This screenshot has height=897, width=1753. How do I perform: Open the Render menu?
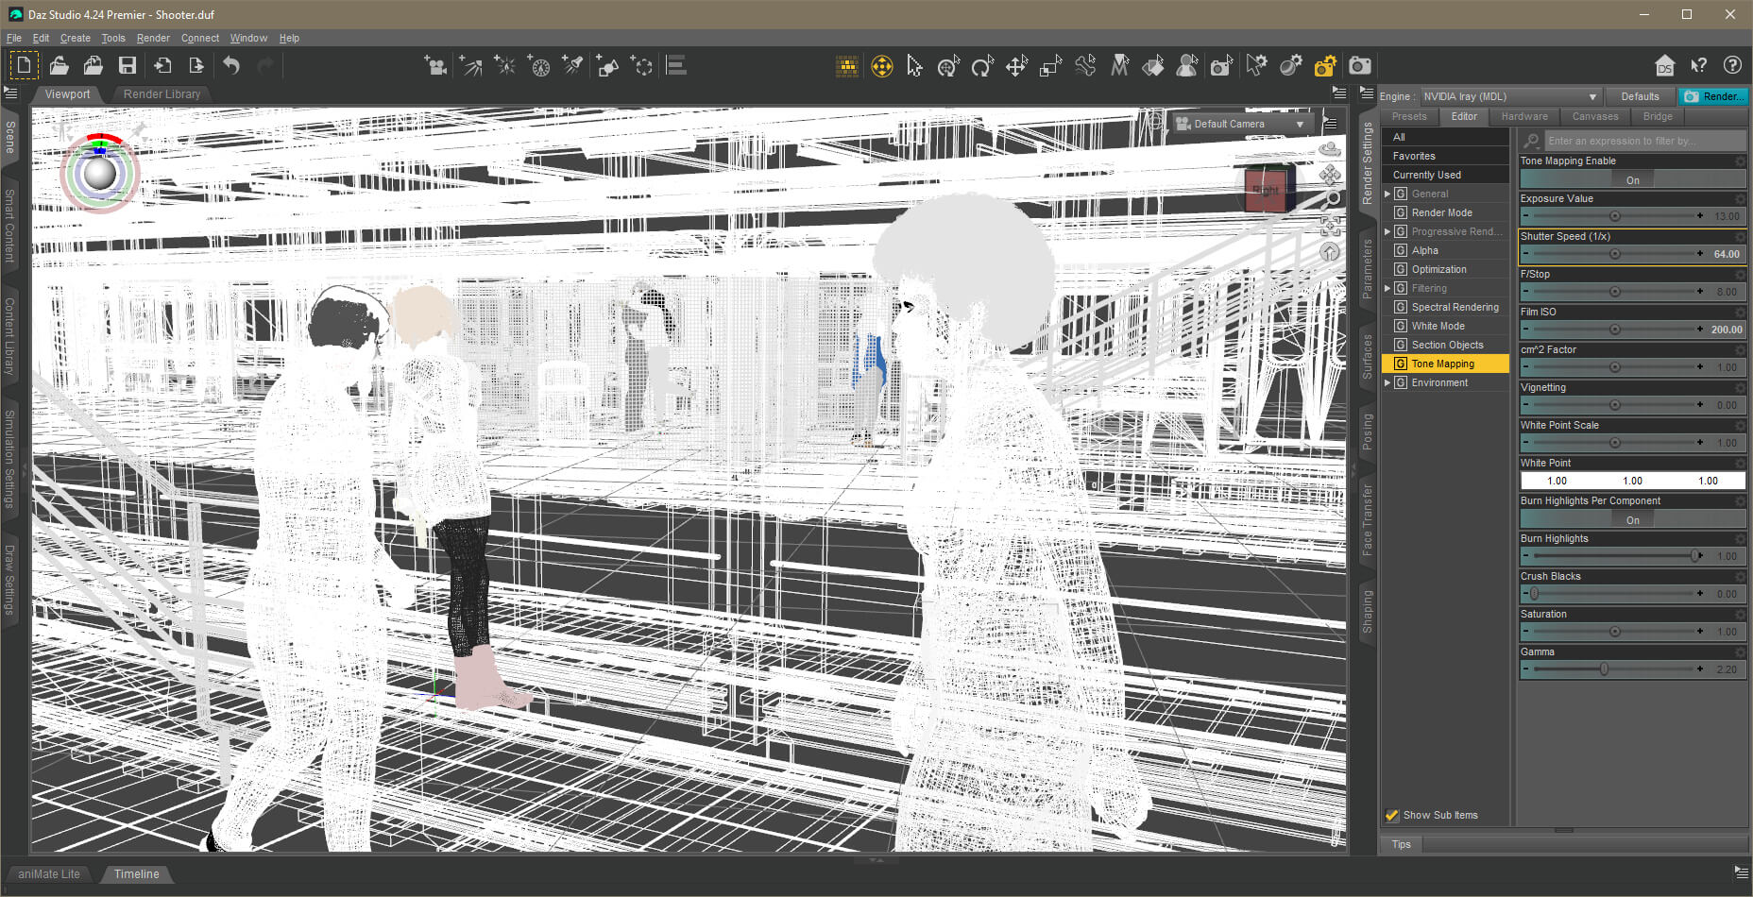[x=153, y=38]
